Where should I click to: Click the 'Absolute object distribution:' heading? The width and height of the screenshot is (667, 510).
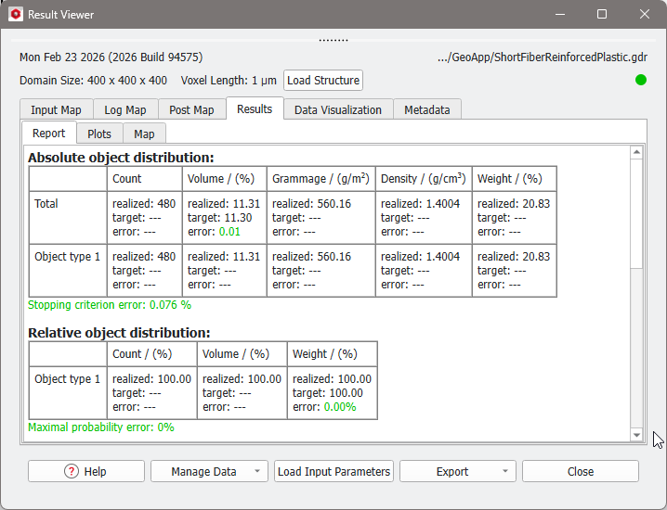coord(121,158)
